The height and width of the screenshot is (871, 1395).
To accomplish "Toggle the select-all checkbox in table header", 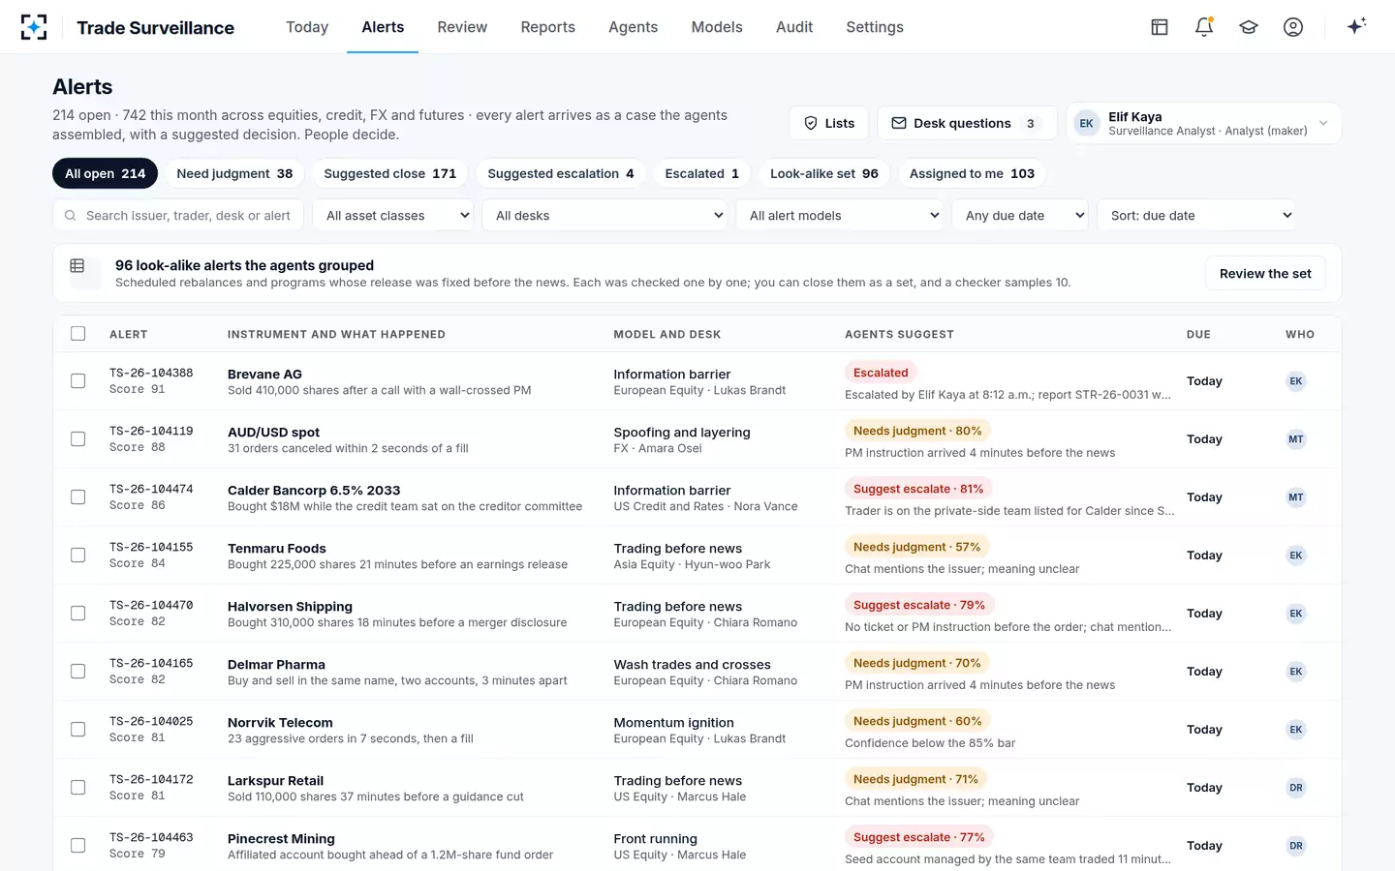I will tap(78, 334).
